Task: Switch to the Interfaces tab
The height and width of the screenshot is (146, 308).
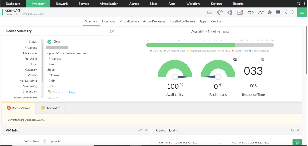Action: click(108, 21)
